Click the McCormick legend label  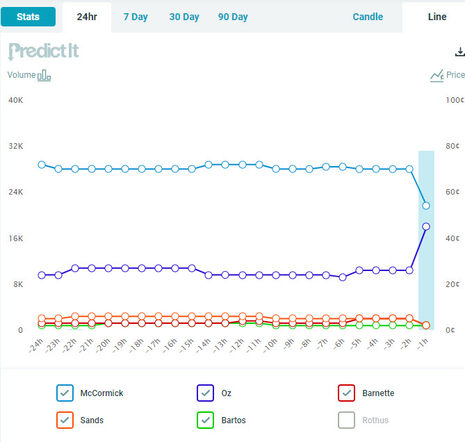[101, 393]
